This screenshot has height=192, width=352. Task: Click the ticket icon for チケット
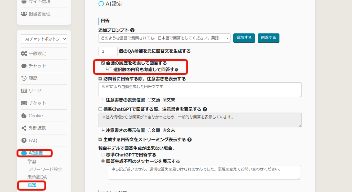coord(24,103)
